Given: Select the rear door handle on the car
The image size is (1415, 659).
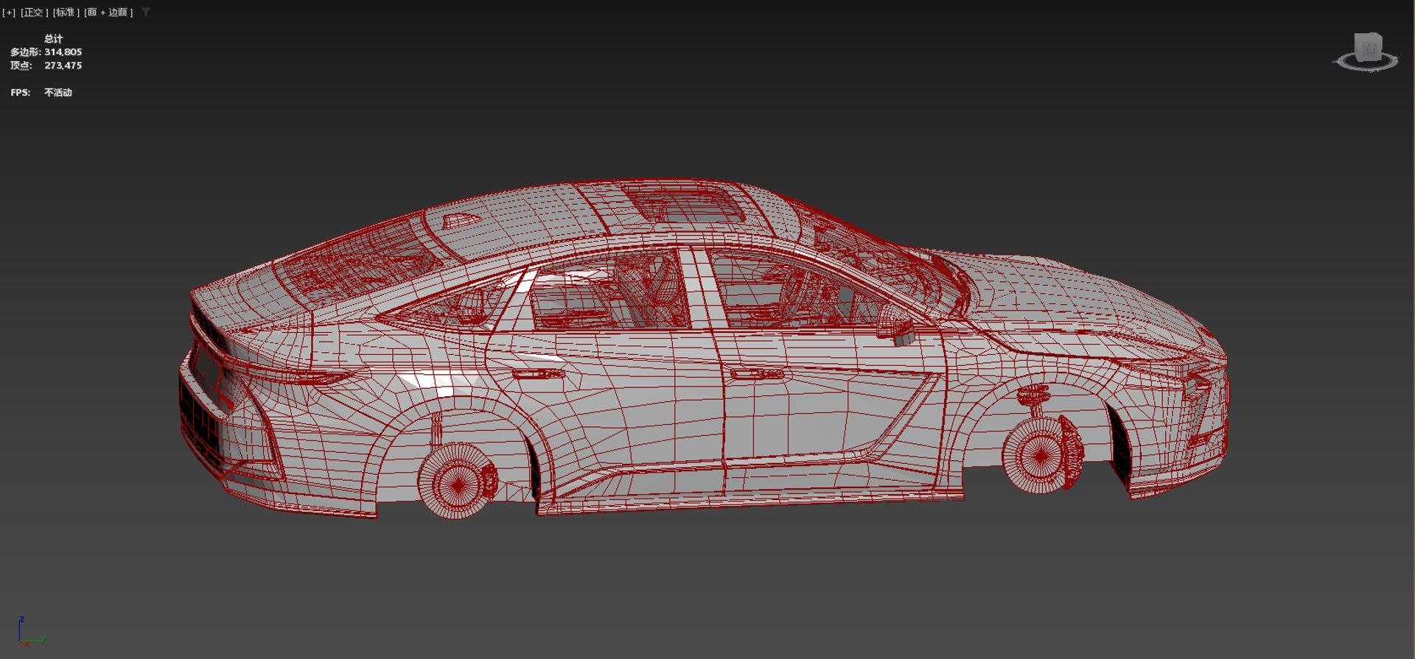Looking at the screenshot, I should tap(538, 374).
